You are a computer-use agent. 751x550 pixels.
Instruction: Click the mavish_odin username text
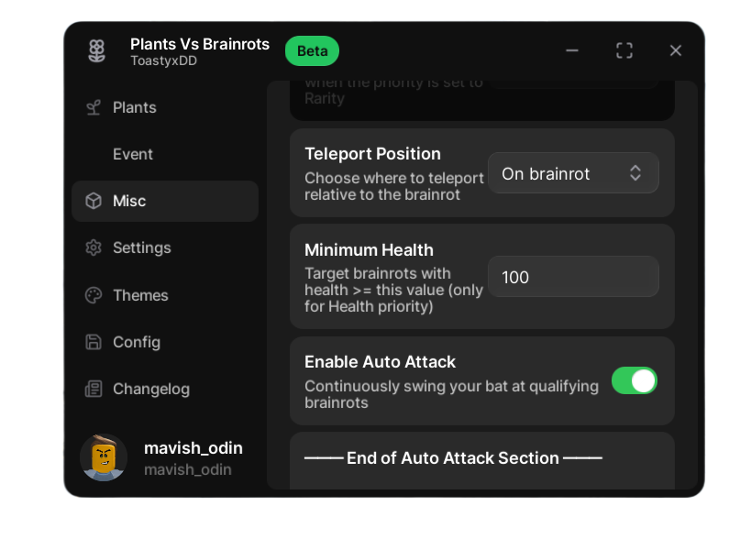193,448
